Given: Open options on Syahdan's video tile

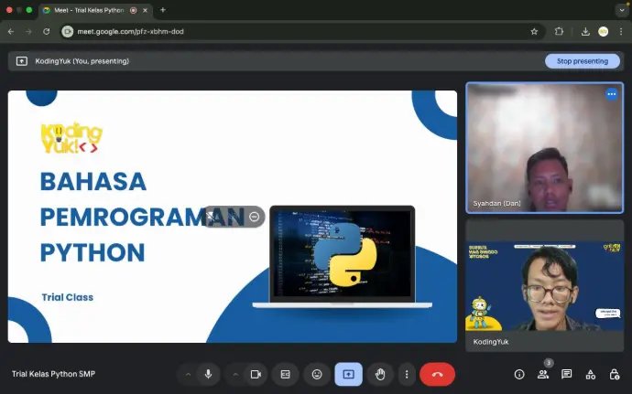Looking at the screenshot, I should tap(611, 94).
